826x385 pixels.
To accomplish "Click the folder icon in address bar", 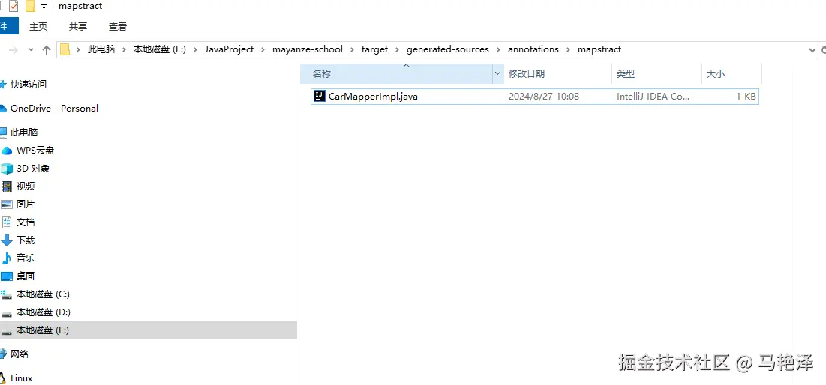I will tap(65, 49).
